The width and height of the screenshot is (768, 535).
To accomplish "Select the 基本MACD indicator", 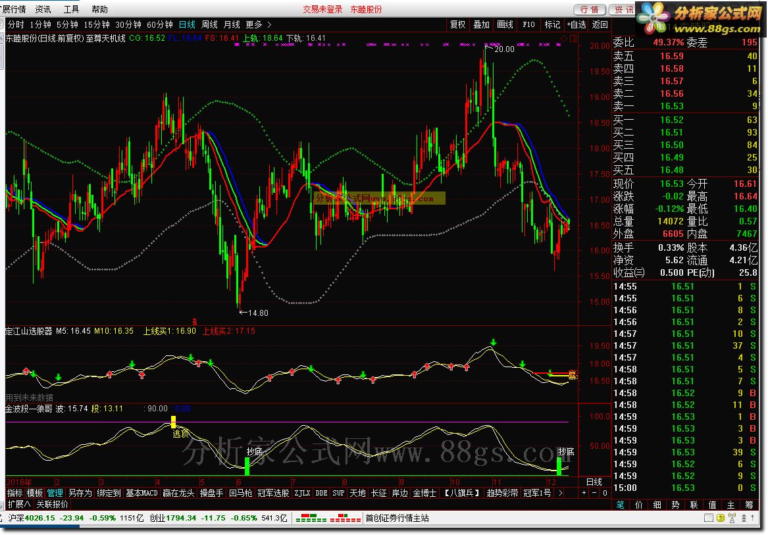I will click(141, 493).
